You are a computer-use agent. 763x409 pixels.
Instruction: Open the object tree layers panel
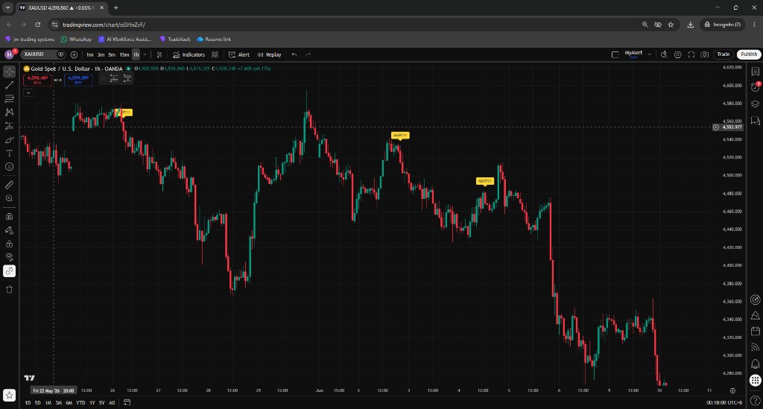(x=756, y=104)
